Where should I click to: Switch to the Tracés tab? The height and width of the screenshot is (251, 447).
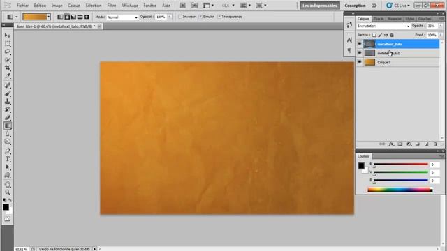(379, 19)
